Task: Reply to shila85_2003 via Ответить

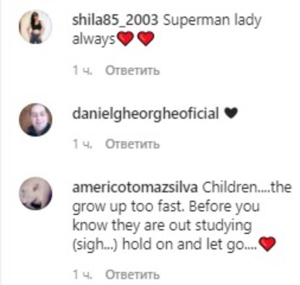Action: point(132,71)
